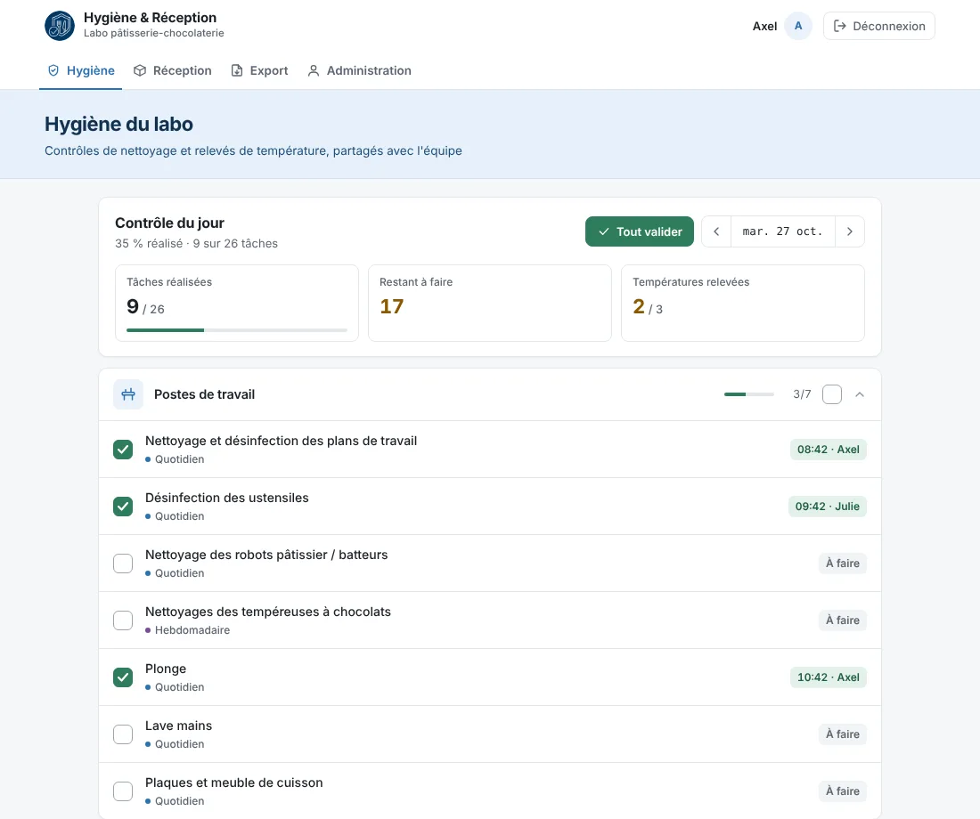Log out with the Déconnexion button
Image resolution: width=980 pixels, height=819 pixels.
click(879, 26)
